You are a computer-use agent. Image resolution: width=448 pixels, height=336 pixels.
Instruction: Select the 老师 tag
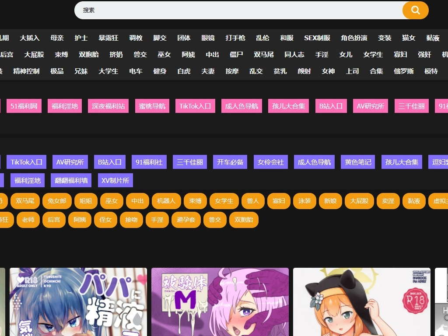[28, 220]
